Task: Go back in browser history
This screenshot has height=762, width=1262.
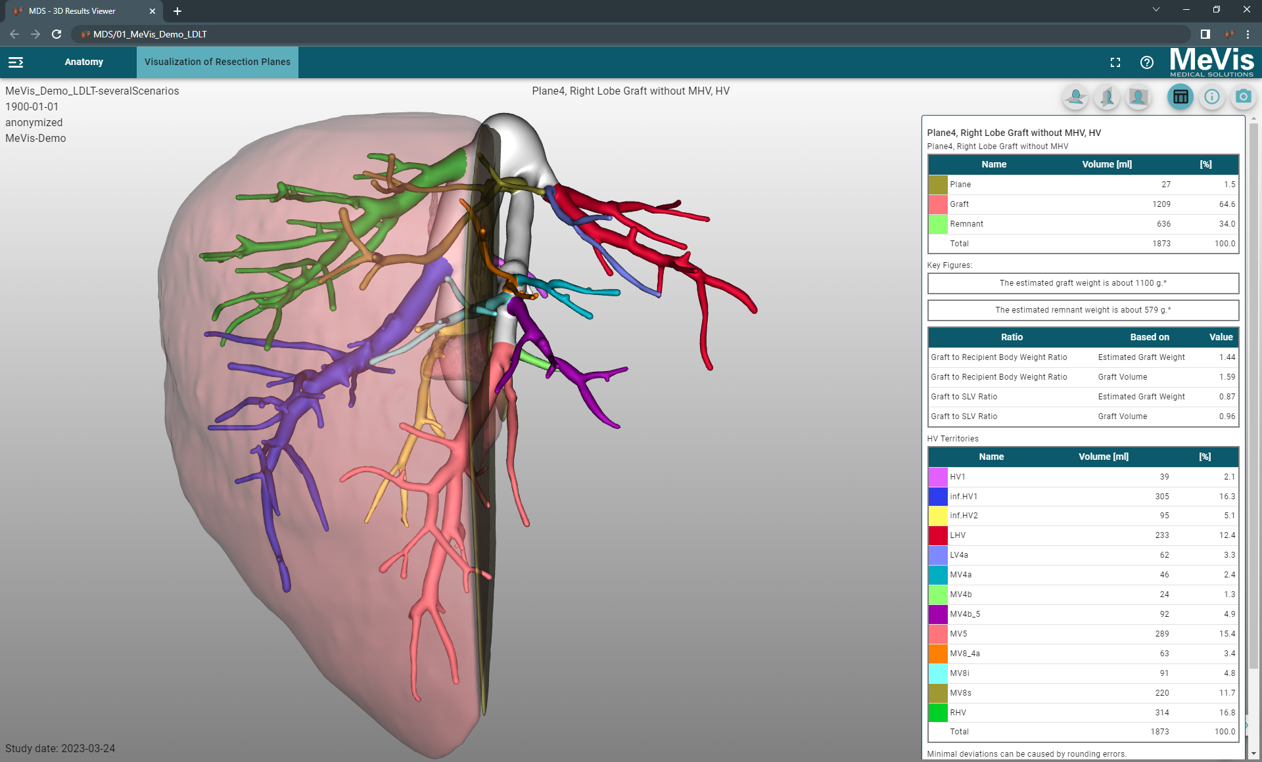Action: tap(14, 34)
